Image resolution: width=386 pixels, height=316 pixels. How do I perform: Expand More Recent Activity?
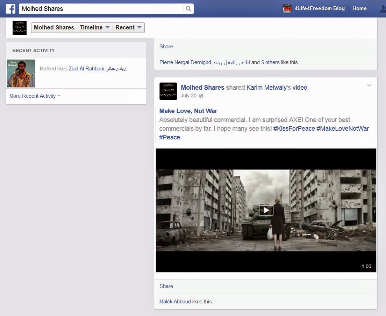[x=35, y=96]
